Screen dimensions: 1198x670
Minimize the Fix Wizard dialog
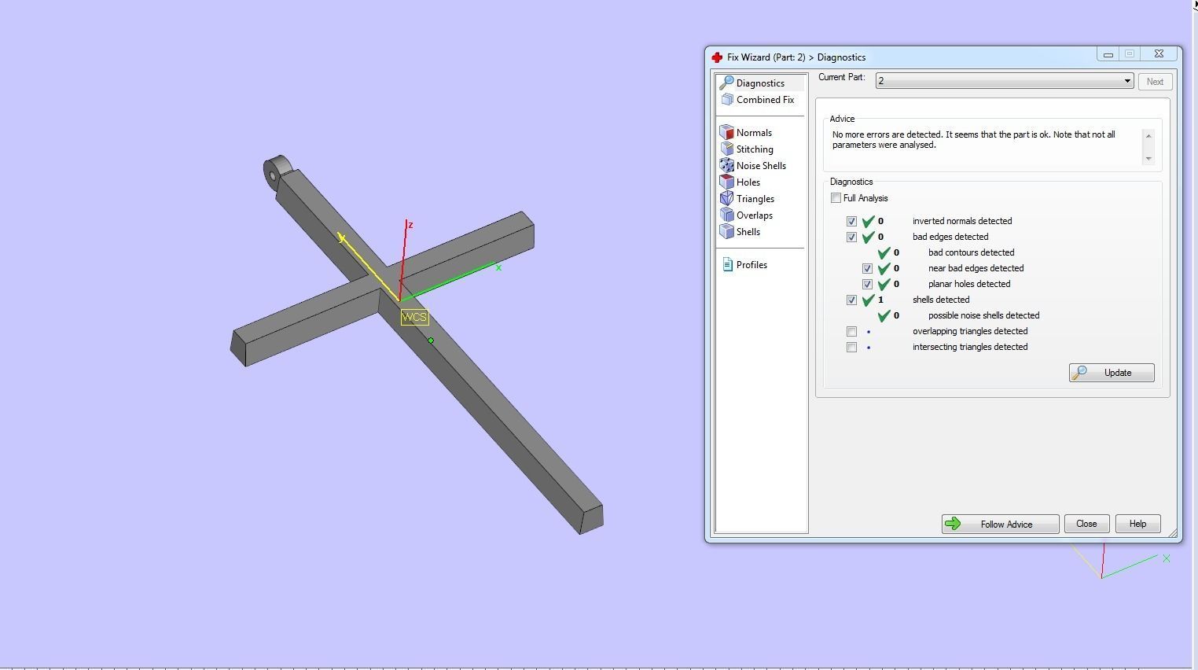[1108, 54]
